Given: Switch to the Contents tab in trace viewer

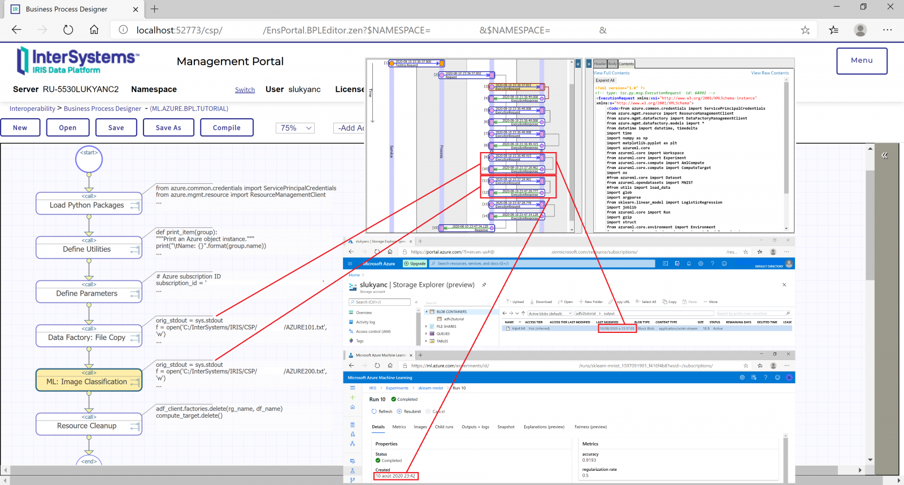Looking at the screenshot, I should point(627,64).
